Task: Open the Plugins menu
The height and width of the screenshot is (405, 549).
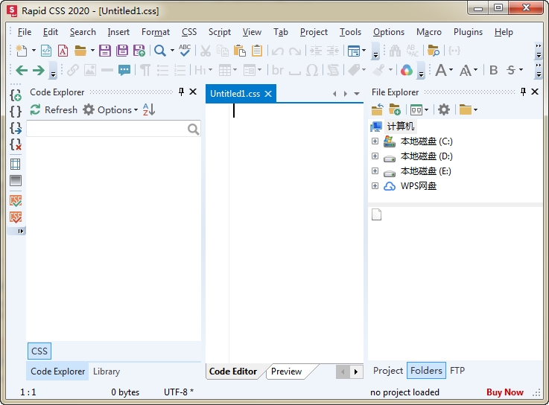Action: click(x=468, y=32)
